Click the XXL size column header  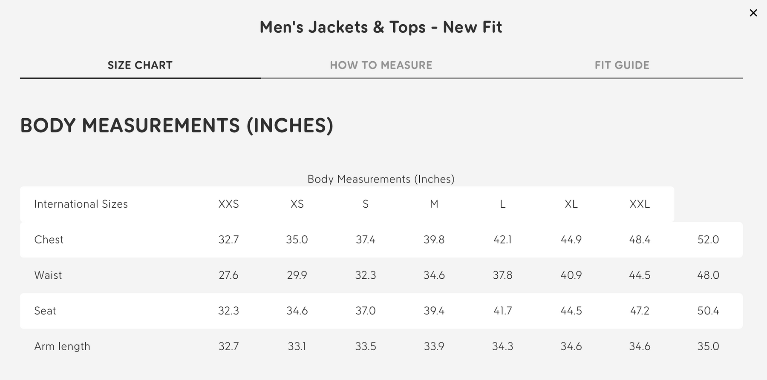tap(640, 204)
